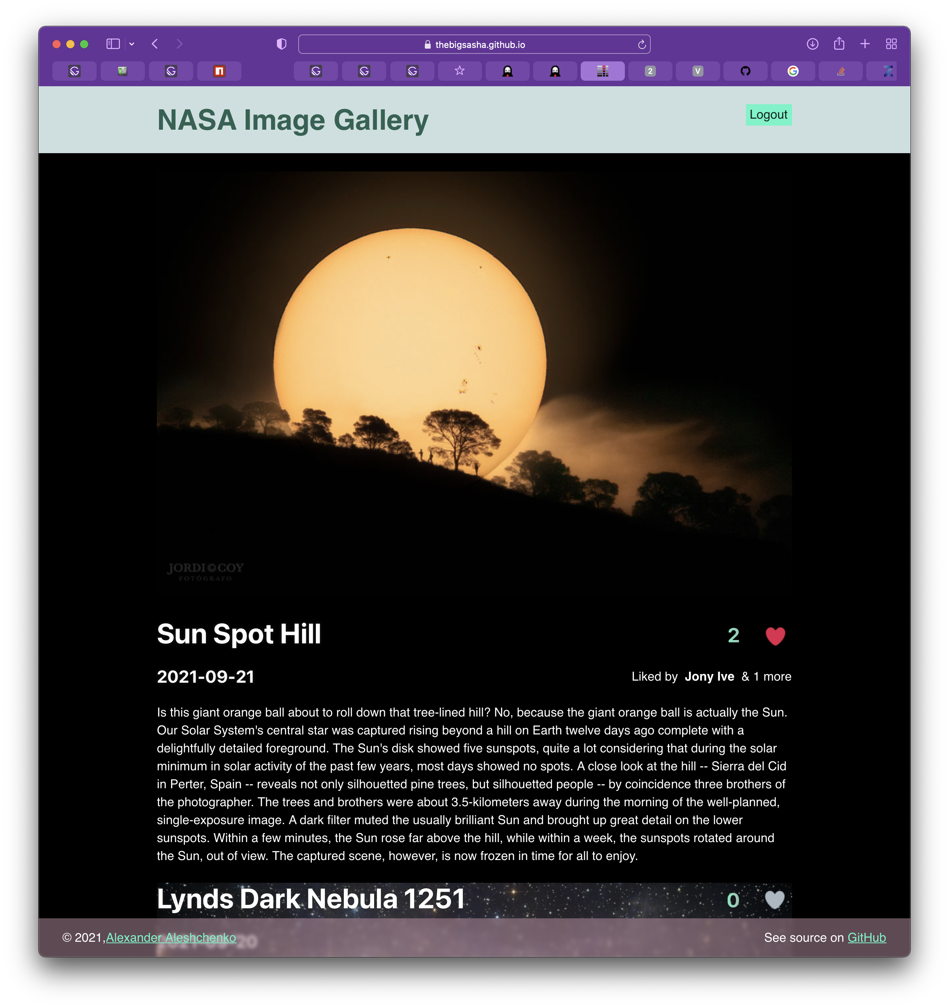Click the Sun Spot Hill title
The height and width of the screenshot is (1008, 949).
[x=239, y=634]
